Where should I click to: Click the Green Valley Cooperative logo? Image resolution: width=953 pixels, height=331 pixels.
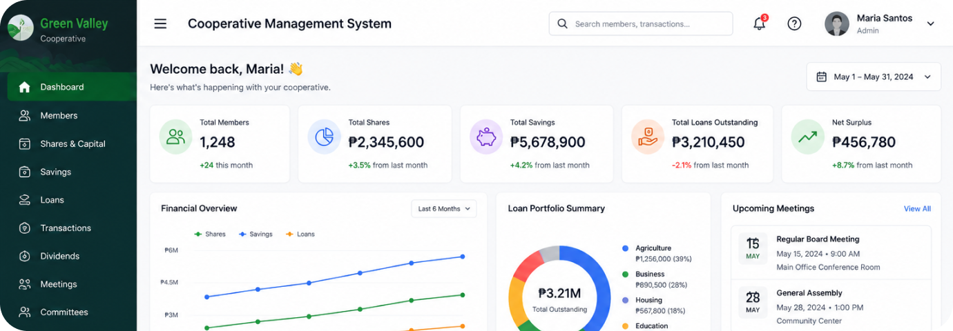click(21, 28)
